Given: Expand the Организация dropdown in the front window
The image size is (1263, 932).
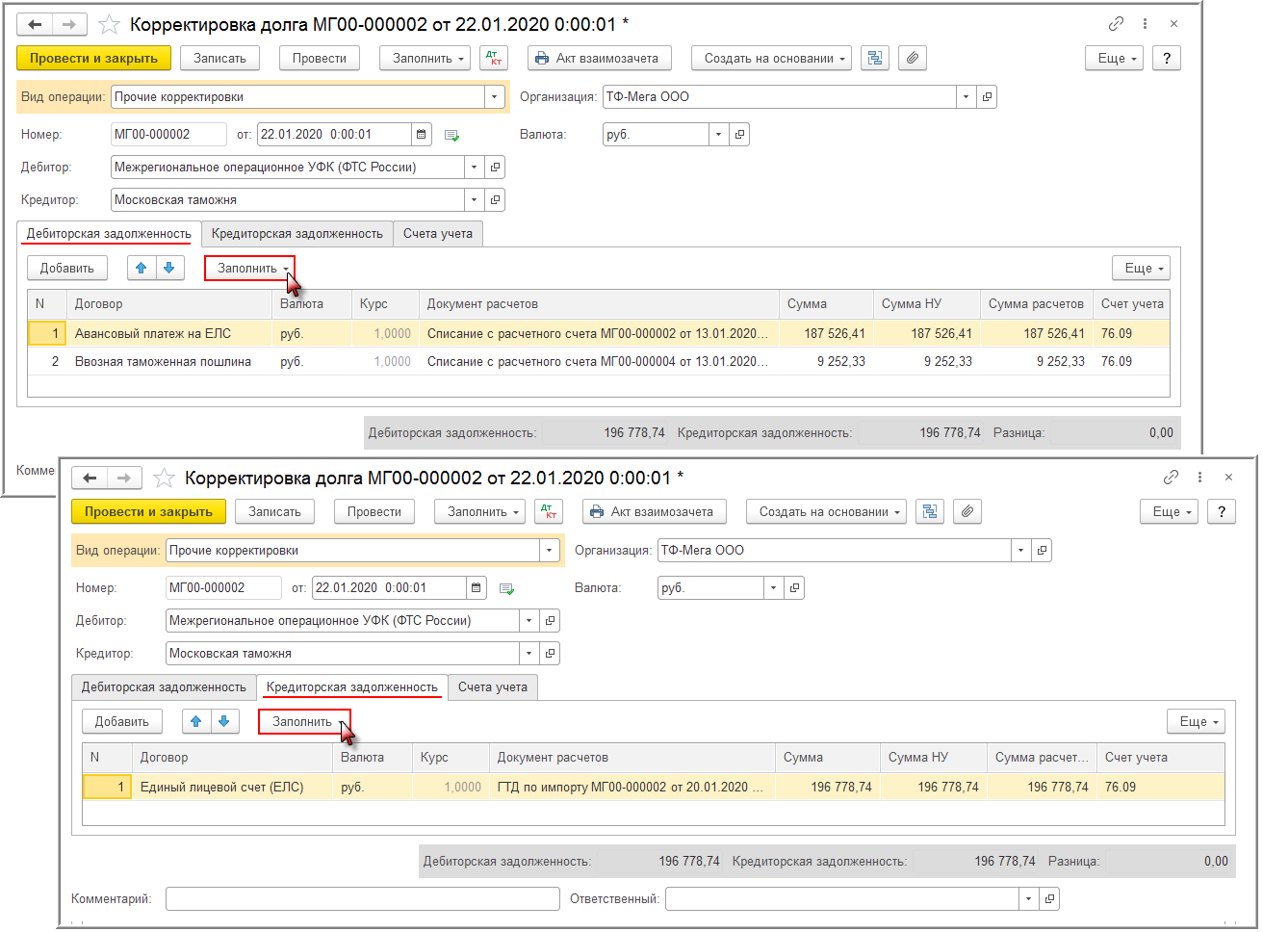Looking at the screenshot, I should pos(1020,551).
